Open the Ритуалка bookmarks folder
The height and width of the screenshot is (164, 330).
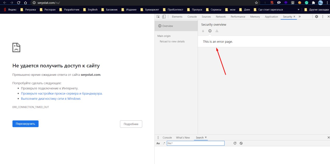tap(28, 10)
